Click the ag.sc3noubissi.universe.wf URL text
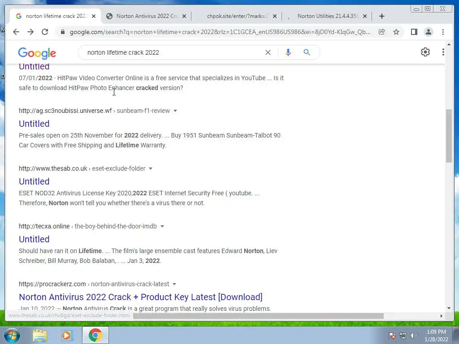The width and height of the screenshot is (459, 344). click(x=65, y=111)
